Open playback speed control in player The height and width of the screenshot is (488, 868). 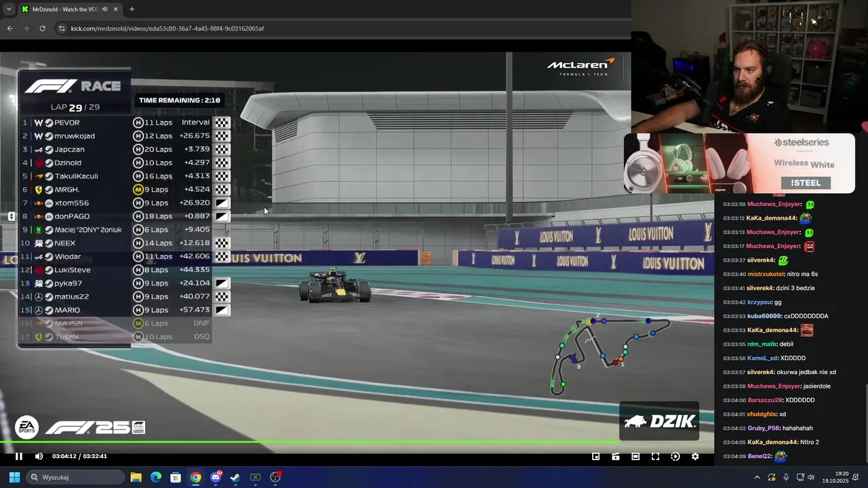(675, 456)
